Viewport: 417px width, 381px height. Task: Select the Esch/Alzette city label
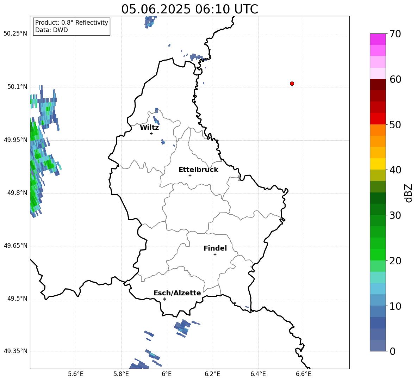177,293
